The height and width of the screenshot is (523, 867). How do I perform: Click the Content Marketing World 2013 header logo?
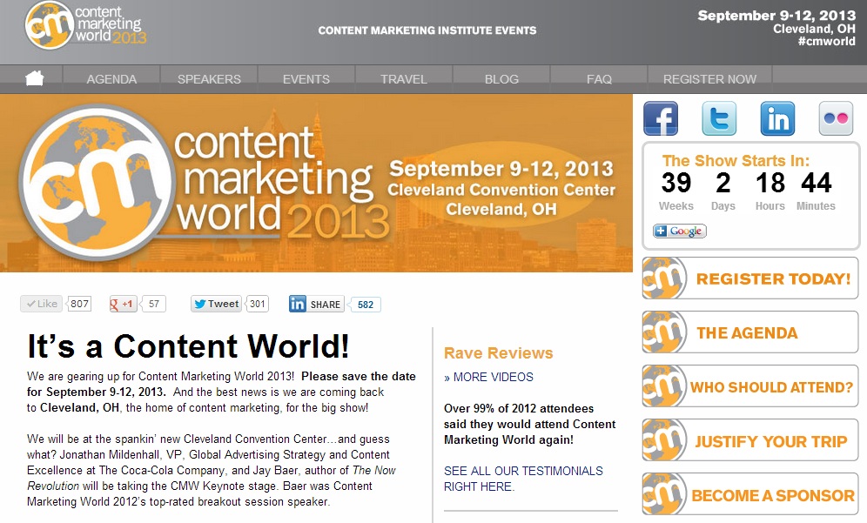coord(85,25)
